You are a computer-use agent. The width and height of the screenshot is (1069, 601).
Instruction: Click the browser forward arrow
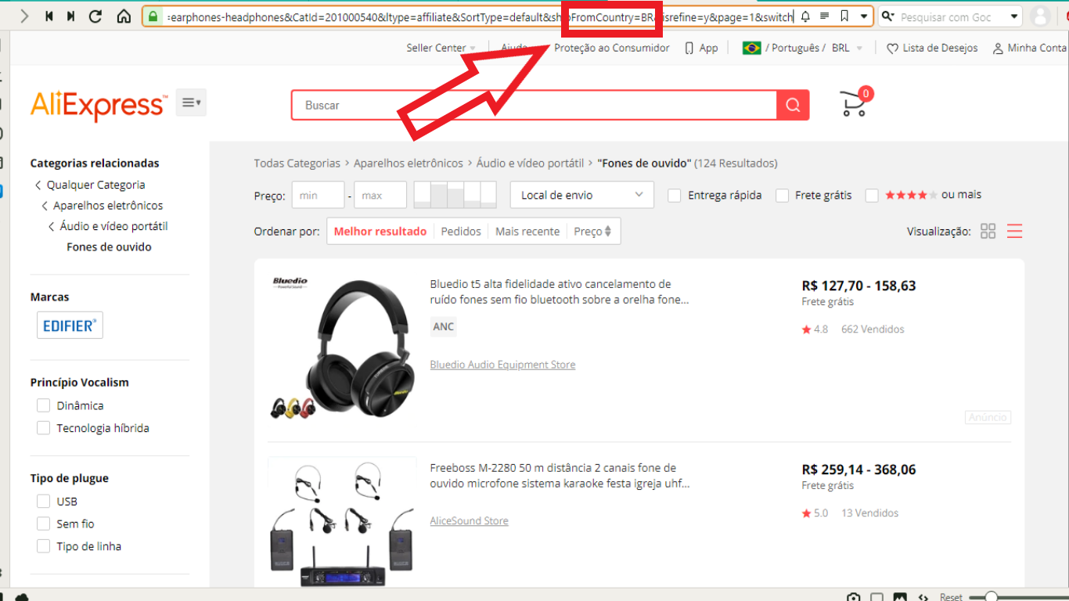(24, 16)
